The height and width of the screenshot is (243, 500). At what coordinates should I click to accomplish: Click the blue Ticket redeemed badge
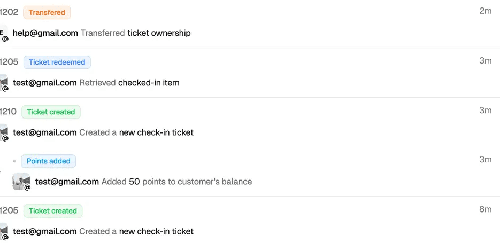click(x=57, y=62)
